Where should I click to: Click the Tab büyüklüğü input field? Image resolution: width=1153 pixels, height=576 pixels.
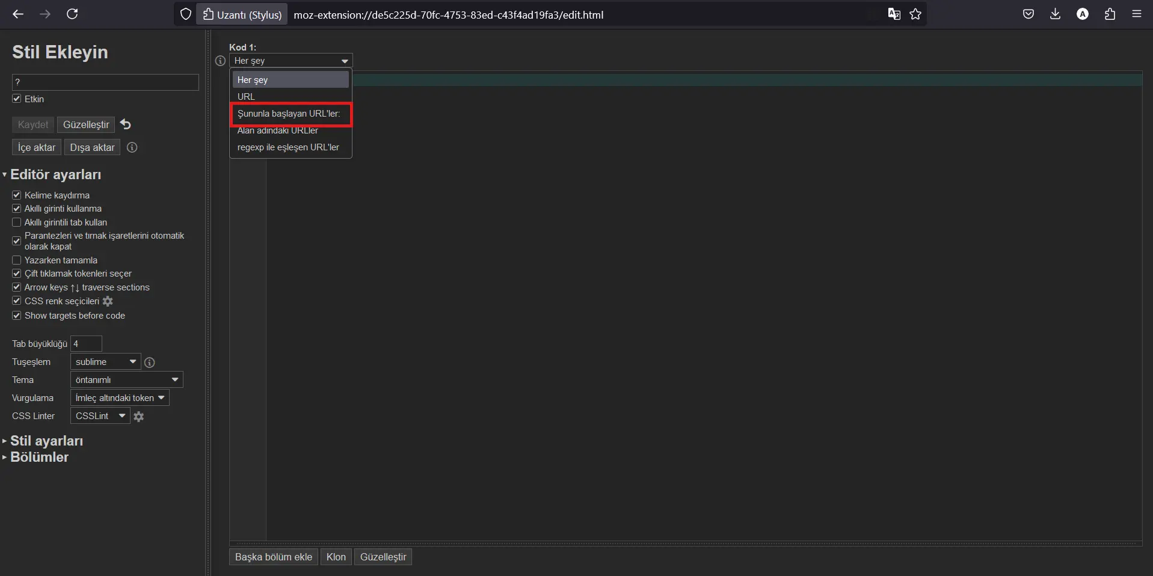[x=87, y=344]
